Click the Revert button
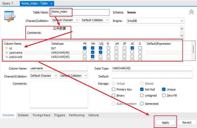197x128 pixels. (x=187, y=123)
